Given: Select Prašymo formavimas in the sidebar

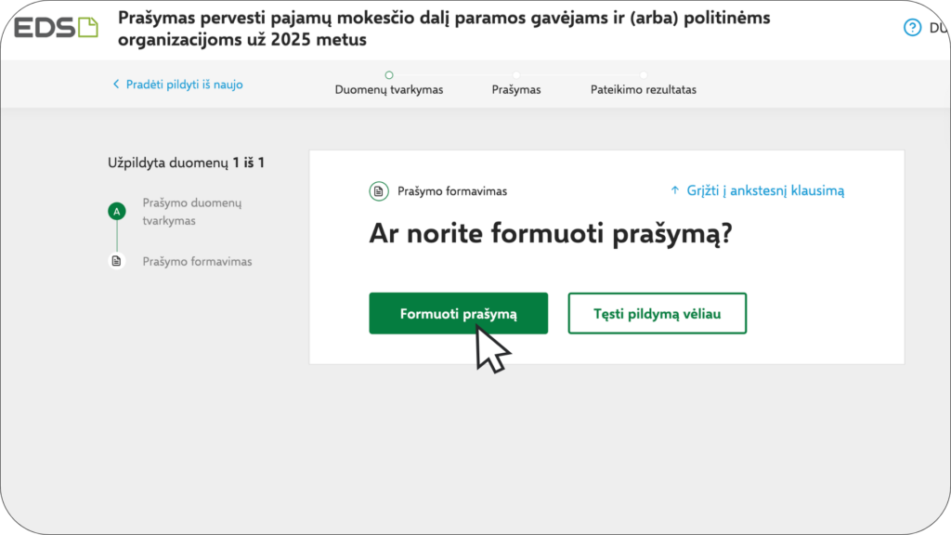Looking at the screenshot, I should click(197, 262).
